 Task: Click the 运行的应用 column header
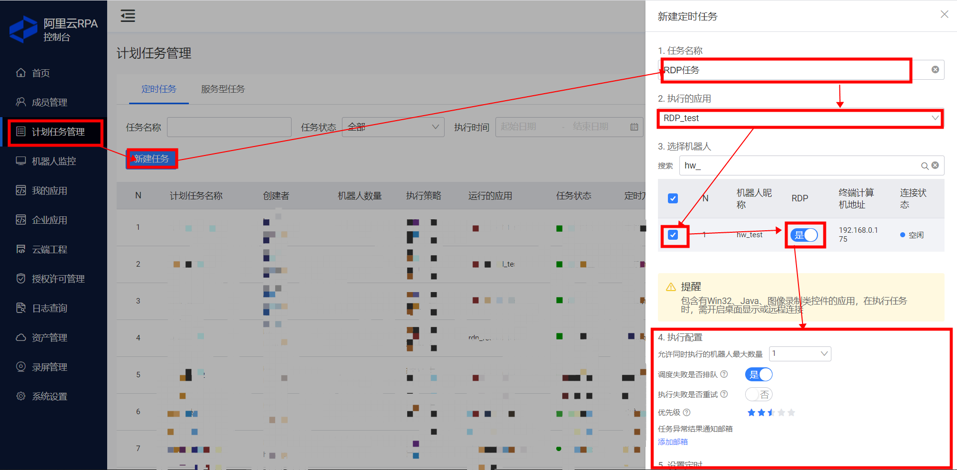(x=490, y=196)
